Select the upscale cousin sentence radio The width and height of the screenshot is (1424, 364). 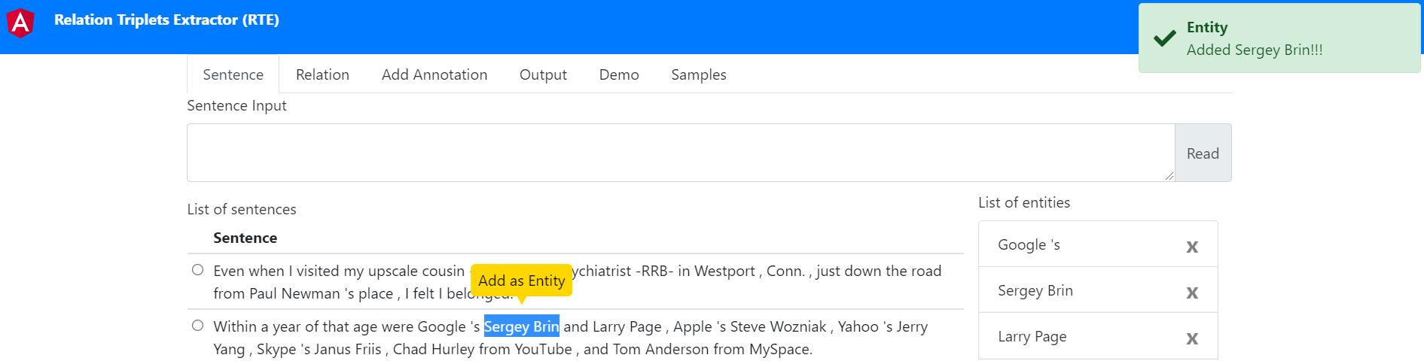click(197, 269)
